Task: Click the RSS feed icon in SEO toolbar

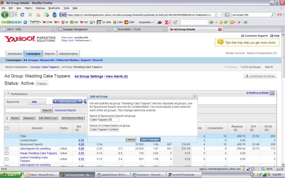Action: [x=232, y=22]
